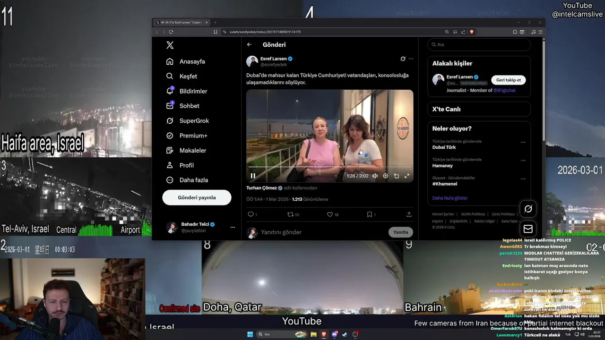Click Hizmet Şartları footer link

click(443, 214)
